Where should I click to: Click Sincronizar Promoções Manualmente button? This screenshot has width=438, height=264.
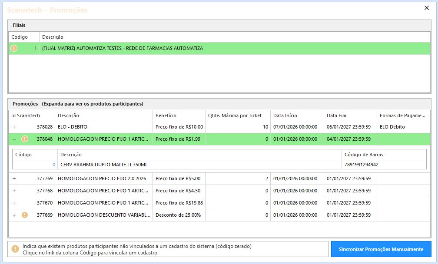[x=381, y=249]
